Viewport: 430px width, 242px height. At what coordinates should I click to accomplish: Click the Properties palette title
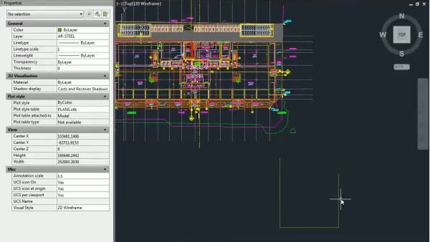point(13,3)
